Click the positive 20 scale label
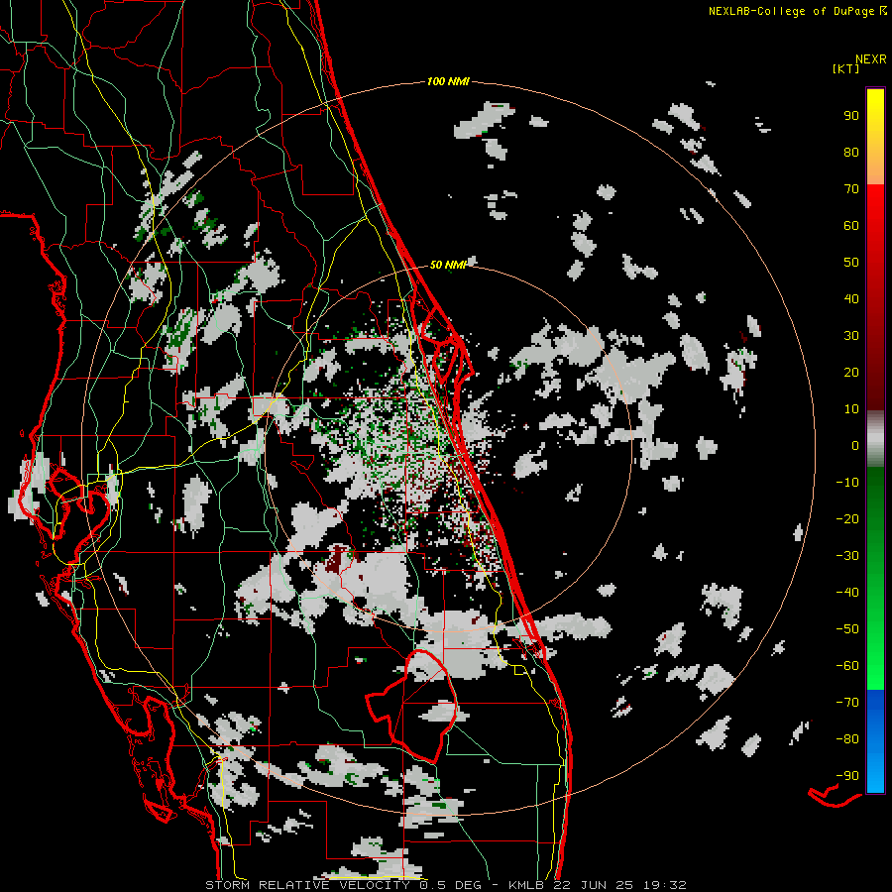Screen dimensions: 892x892 [851, 373]
